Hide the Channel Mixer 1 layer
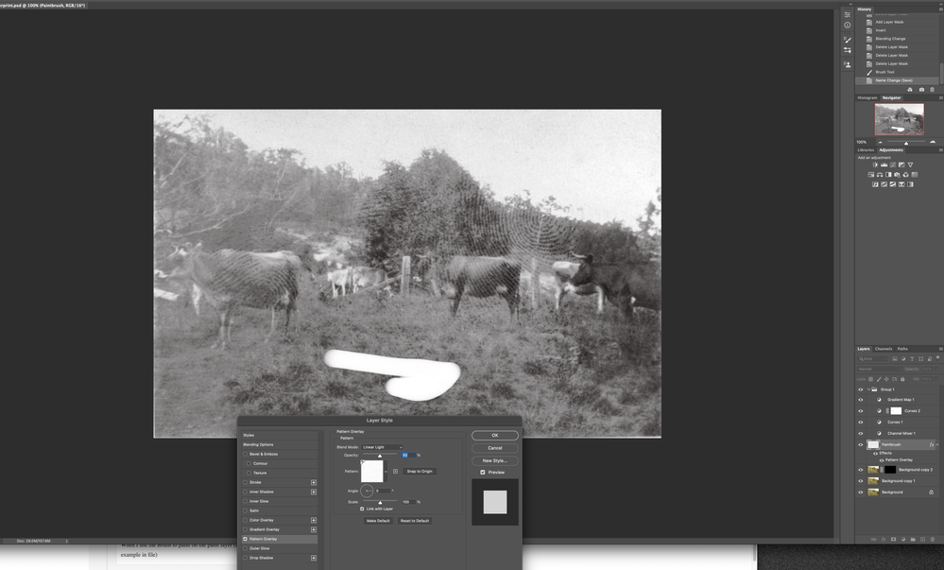 (860, 433)
